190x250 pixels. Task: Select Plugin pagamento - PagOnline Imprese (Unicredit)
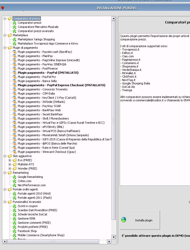tap(49, 60)
